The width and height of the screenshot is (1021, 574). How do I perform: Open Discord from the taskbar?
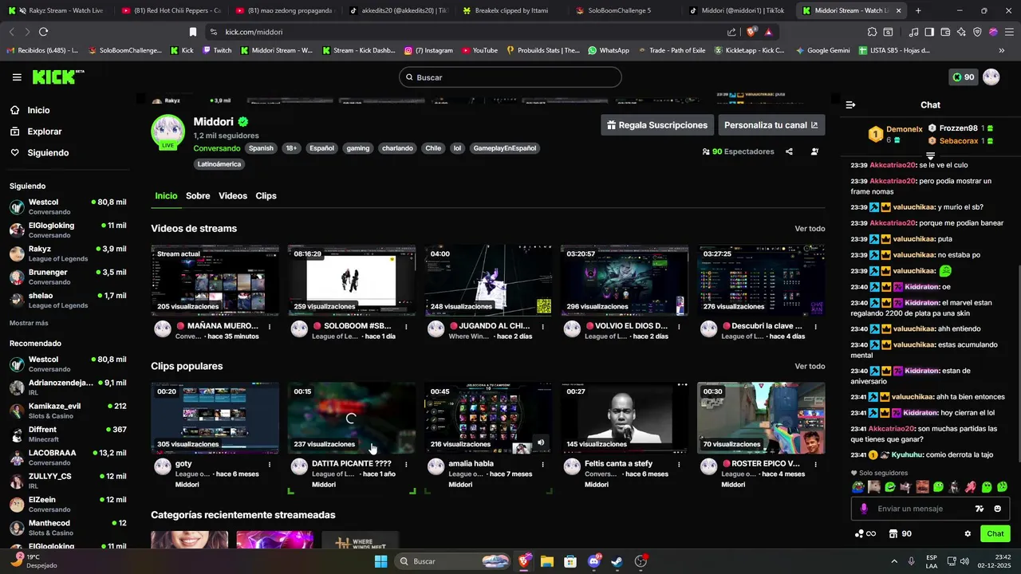click(594, 561)
